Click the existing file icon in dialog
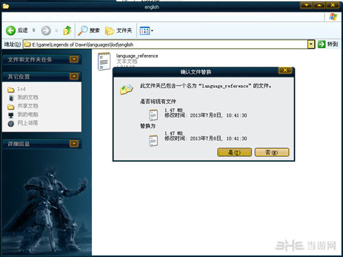Screen dimensions: 343x257 pos(154,115)
